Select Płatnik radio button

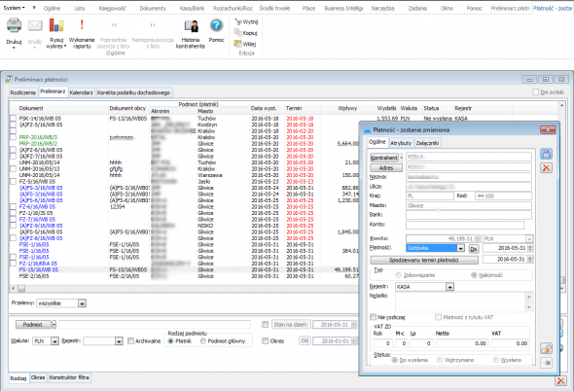[170, 340]
